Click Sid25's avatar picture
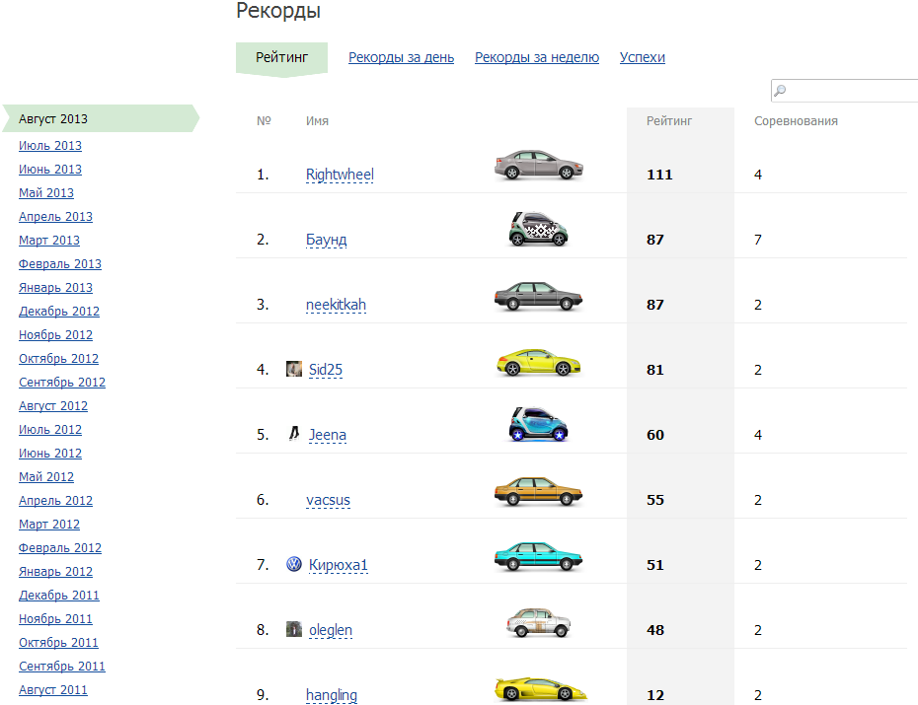Screen dimensions: 918x705 pyautogui.click(x=294, y=369)
